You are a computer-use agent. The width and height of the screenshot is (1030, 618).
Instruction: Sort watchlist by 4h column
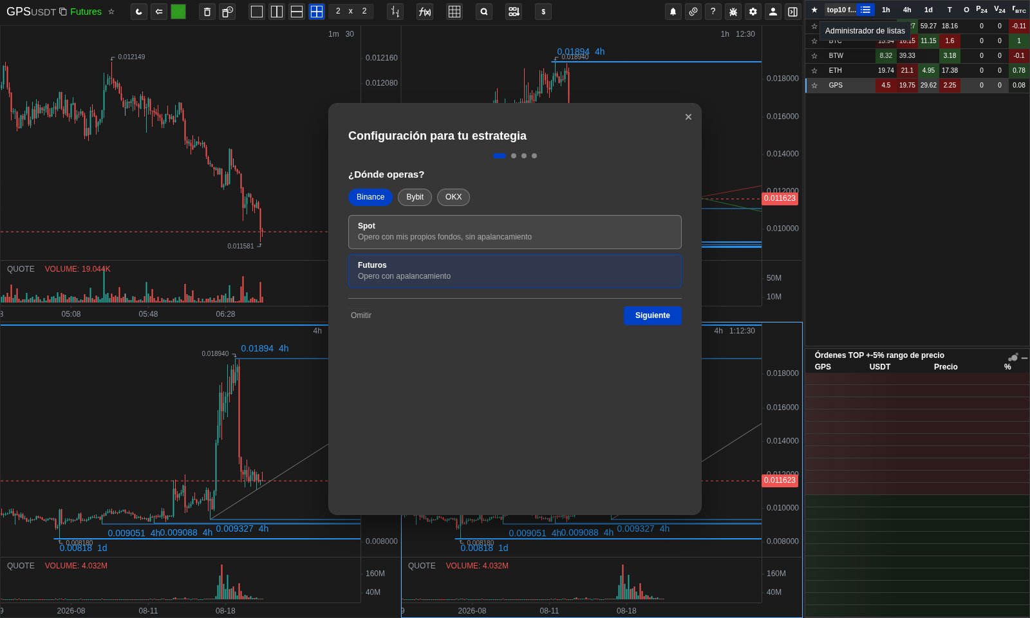[x=907, y=10]
